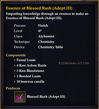Click the Blessed Rush pink gem icon
This screenshot has width=99, height=109.
click(20, 97)
